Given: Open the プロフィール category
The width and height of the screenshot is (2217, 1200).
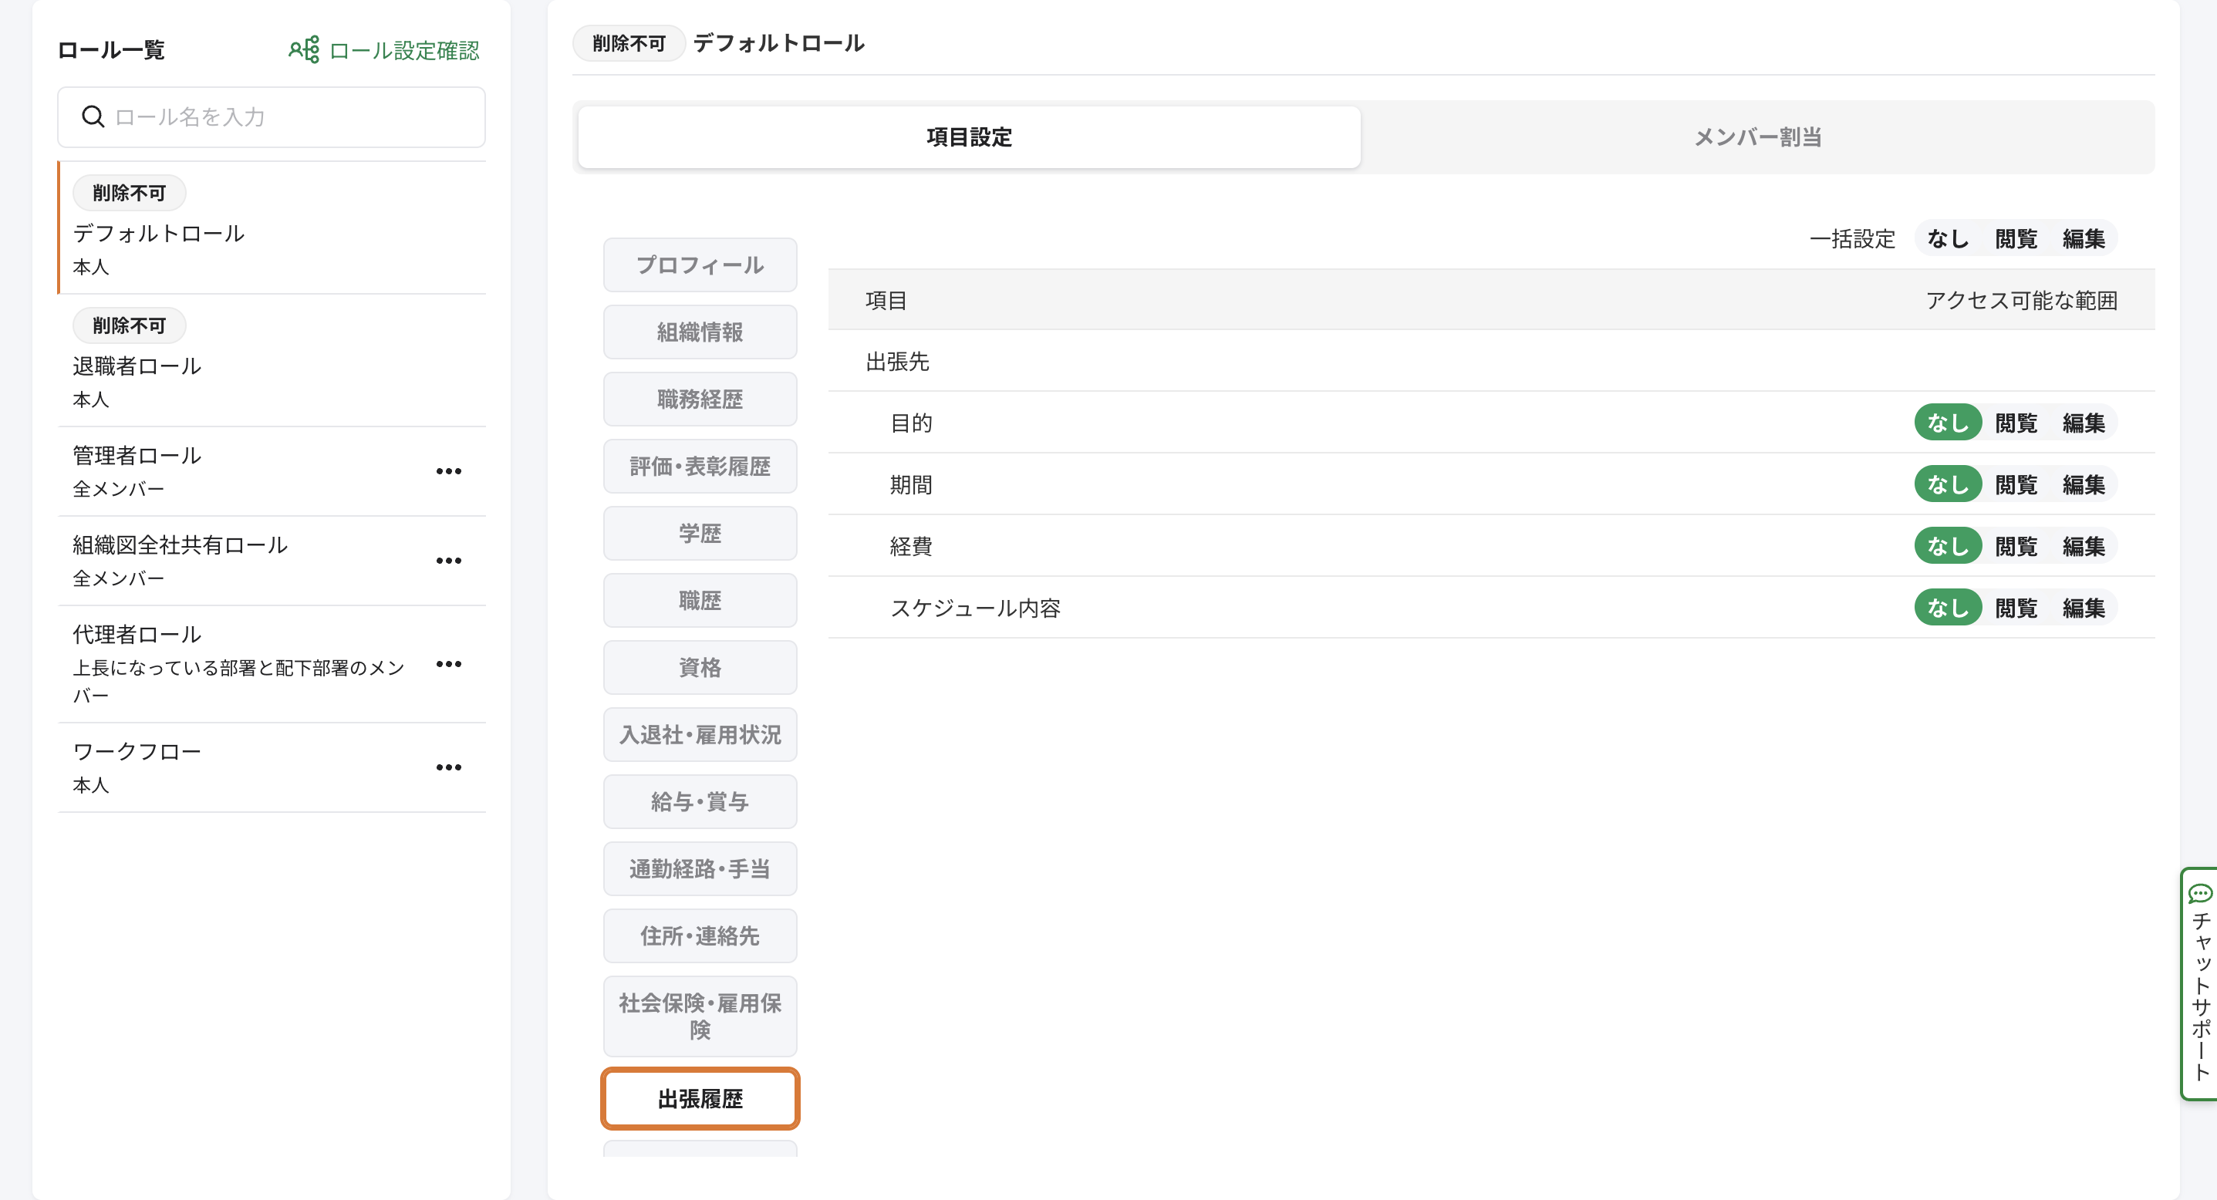Looking at the screenshot, I should tap(700, 265).
